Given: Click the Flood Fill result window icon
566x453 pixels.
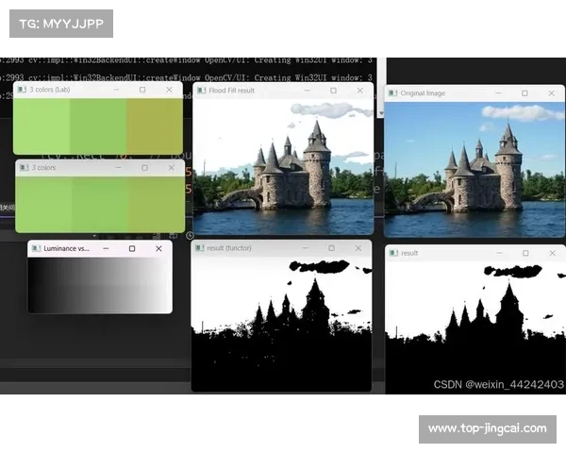Looking at the screenshot, I should coord(201,91).
